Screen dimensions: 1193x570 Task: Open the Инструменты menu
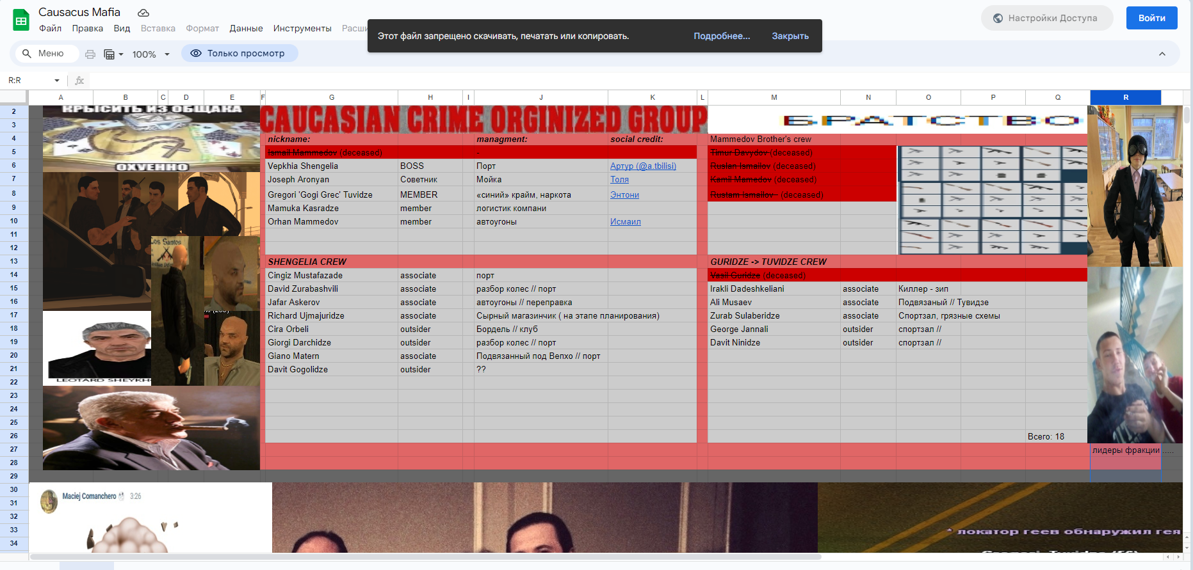coord(302,28)
